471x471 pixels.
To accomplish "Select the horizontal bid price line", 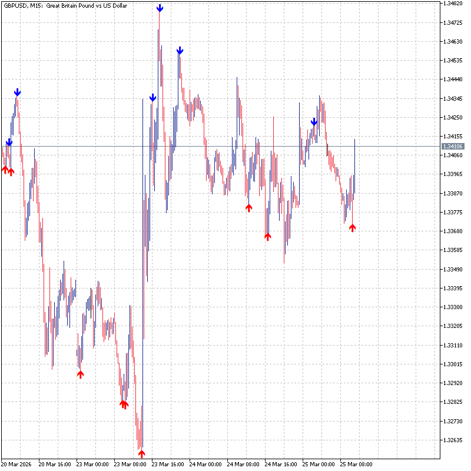I will (x=235, y=146).
